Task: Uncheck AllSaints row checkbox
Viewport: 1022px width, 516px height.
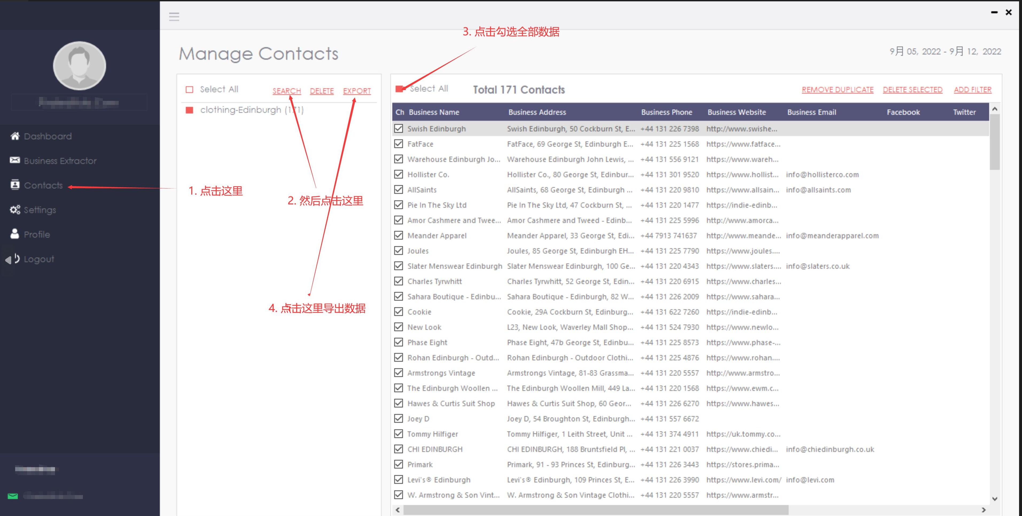Action: (398, 190)
